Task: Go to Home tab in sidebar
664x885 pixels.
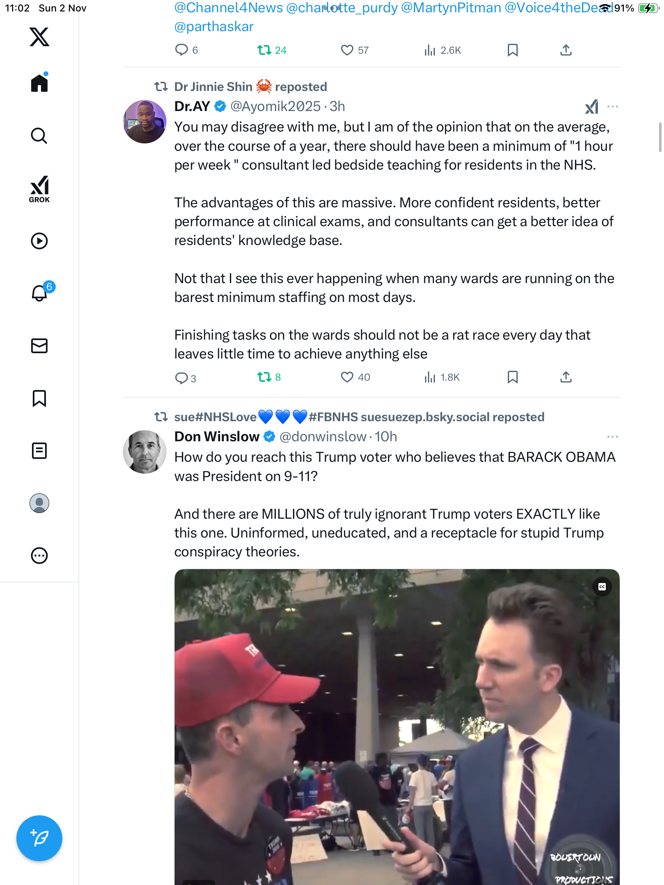Action: point(39,83)
